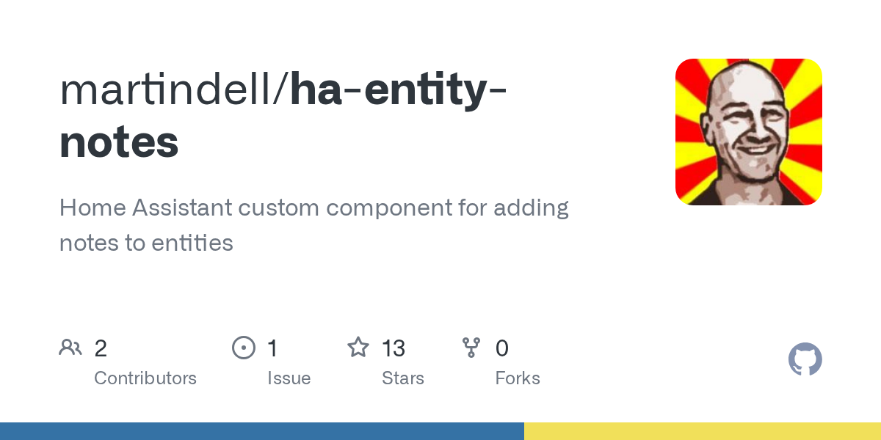This screenshot has height=440, width=881.
Task: Open the martindell avatar image
Action: click(748, 132)
